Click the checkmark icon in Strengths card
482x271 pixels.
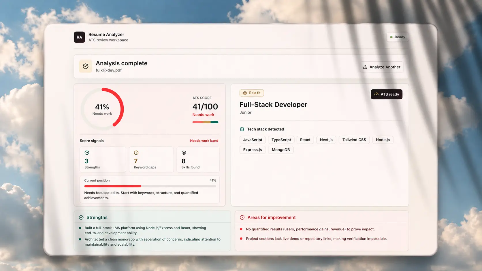[87, 153]
